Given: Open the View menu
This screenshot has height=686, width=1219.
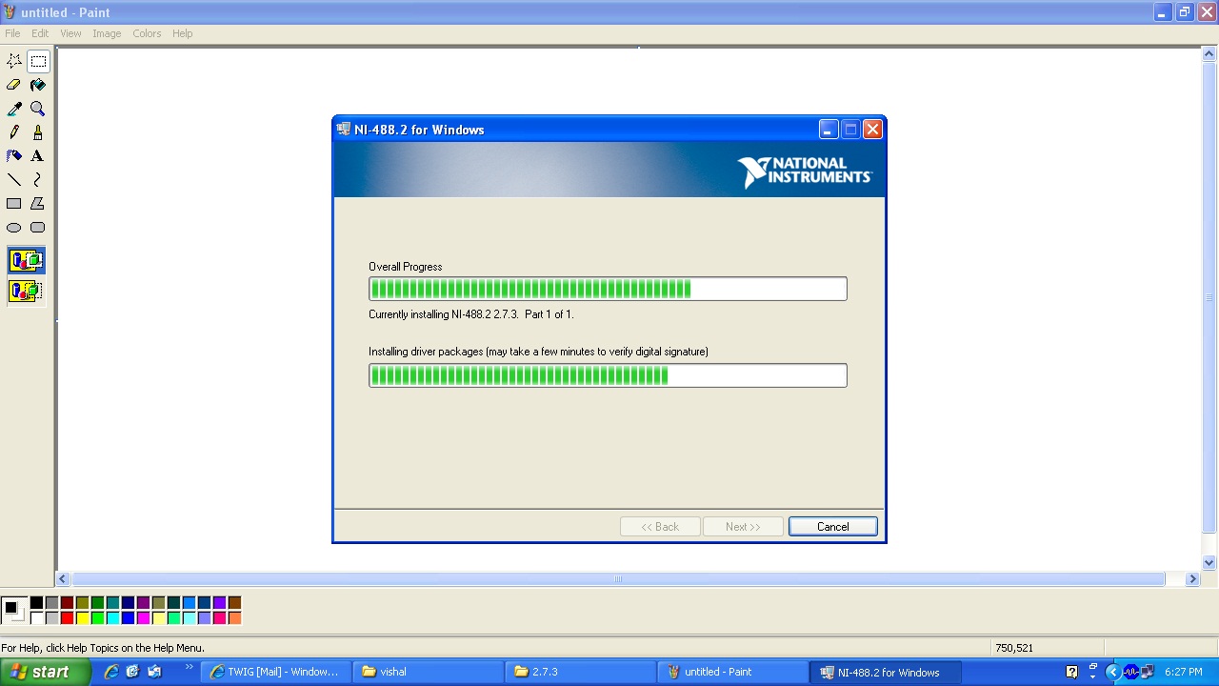Looking at the screenshot, I should [x=70, y=33].
